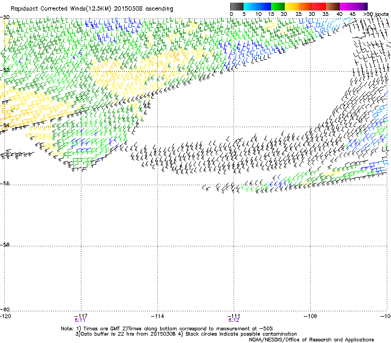This screenshot has height=343, width=391.
Task: Click the word 'ascending' in the title
Action: (159, 9)
